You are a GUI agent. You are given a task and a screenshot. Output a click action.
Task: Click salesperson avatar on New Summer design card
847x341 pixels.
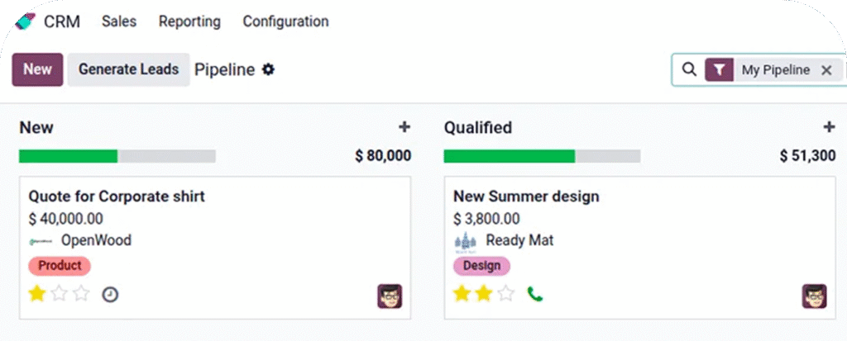(814, 296)
